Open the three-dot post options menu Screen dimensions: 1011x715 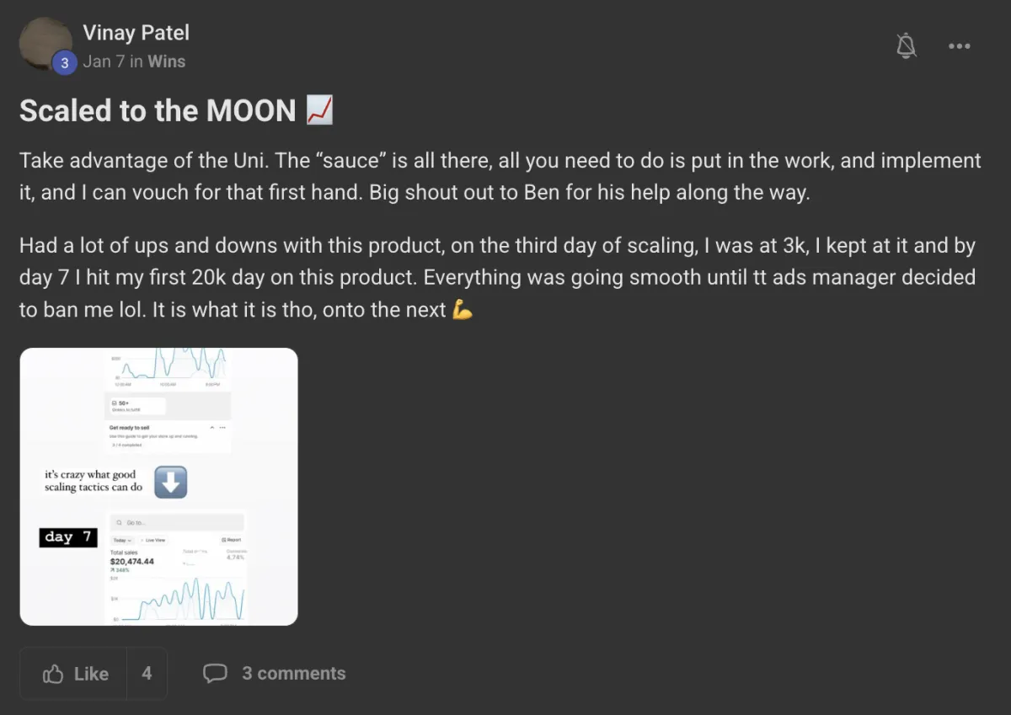pyautogui.click(x=960, y=46)
